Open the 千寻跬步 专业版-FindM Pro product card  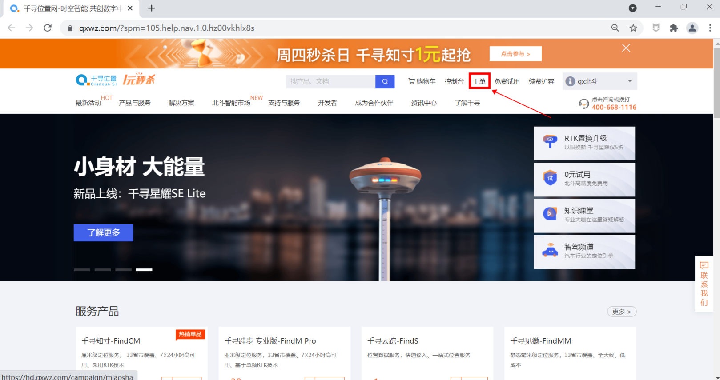click(285, 353)
